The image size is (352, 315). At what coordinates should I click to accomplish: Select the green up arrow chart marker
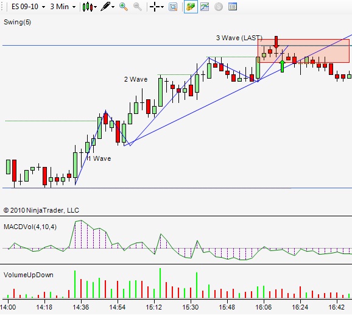coord(282,66)
